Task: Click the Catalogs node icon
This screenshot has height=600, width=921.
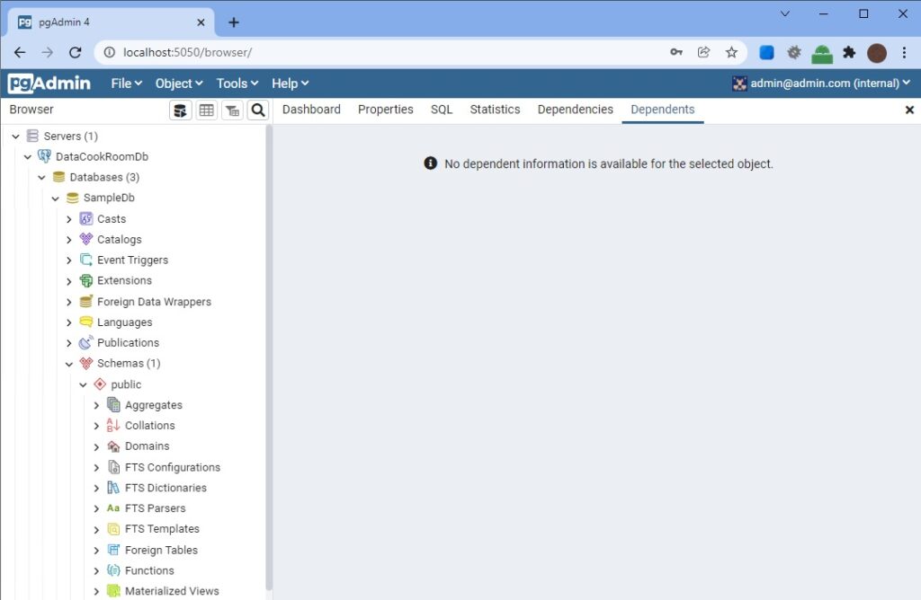Action: click(x=86, y=239)
